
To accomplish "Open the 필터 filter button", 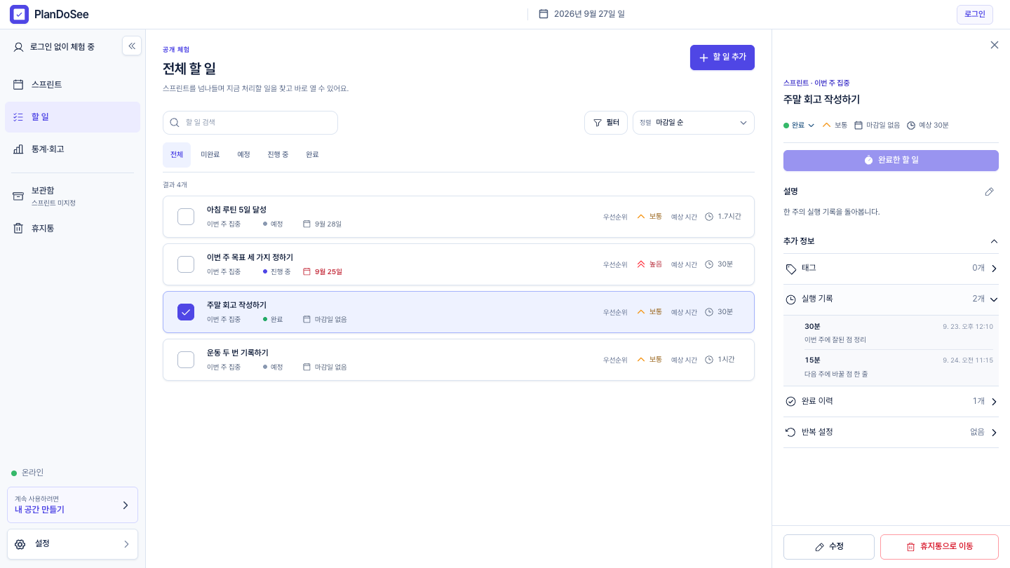I will coord(606,123).
